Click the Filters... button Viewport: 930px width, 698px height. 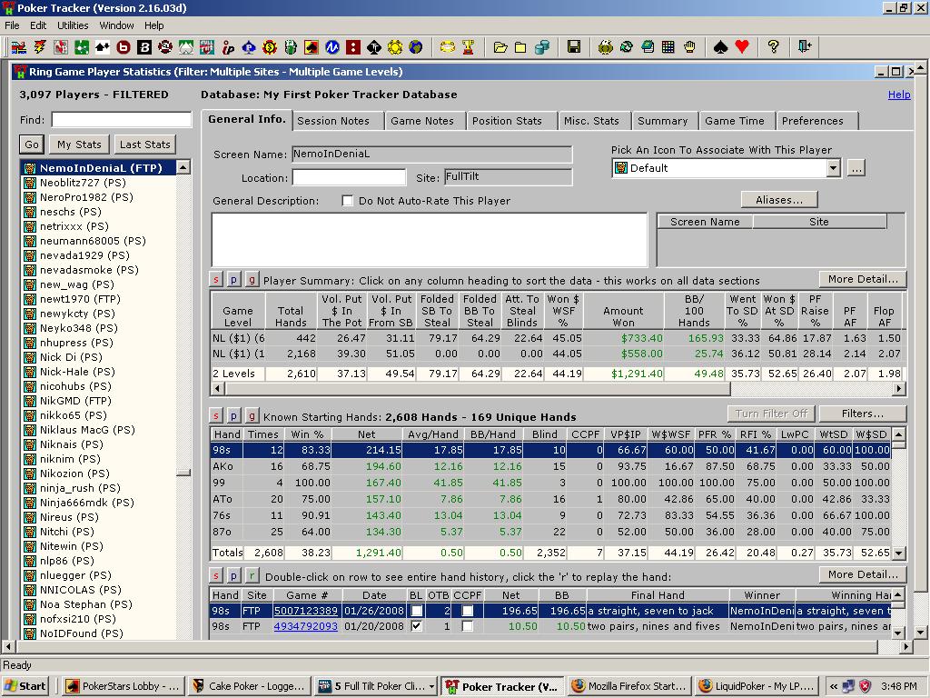tap(863, 414)
